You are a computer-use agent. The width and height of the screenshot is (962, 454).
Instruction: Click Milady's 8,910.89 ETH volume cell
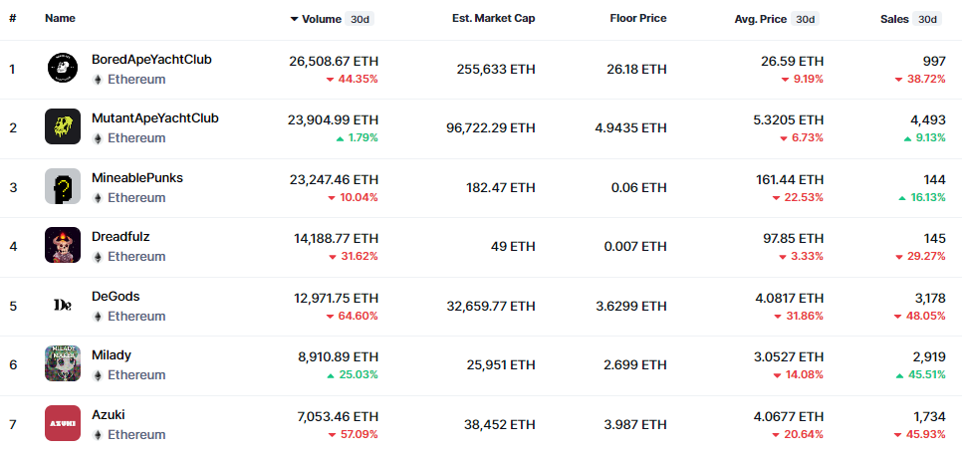coord(334,355)
